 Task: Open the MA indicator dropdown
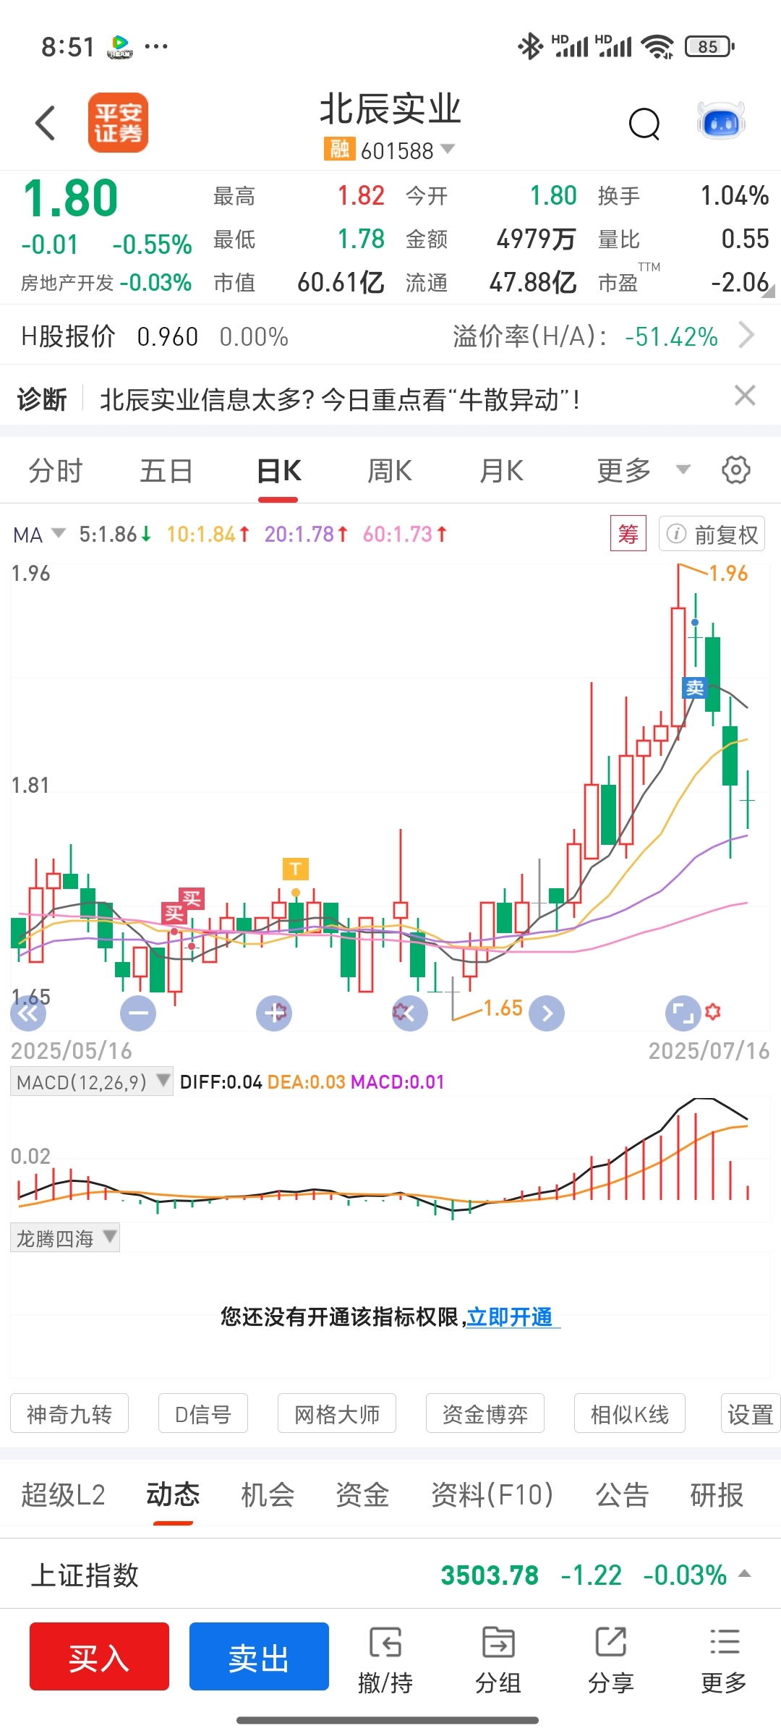[x=39, y=535]
